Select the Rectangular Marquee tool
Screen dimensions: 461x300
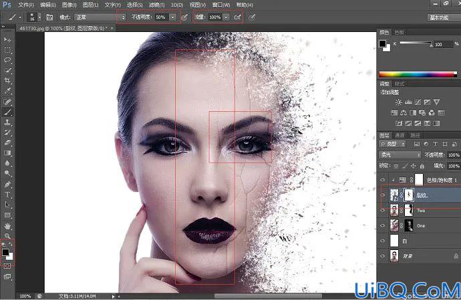pos(7,50)
